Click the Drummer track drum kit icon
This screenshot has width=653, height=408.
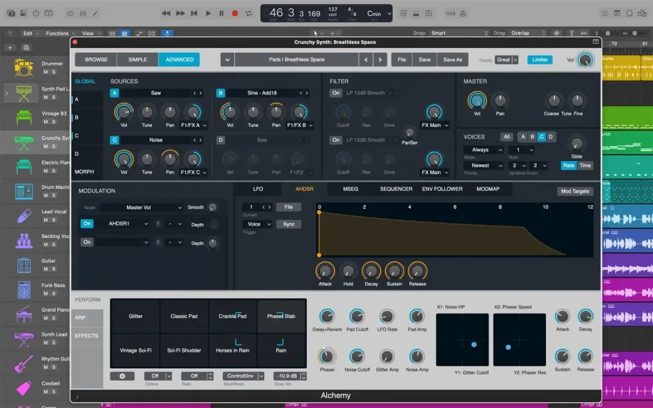(x=23, y=67)
